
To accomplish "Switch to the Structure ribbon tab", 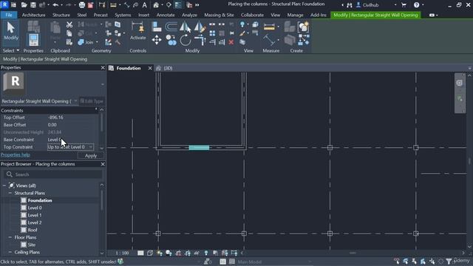I will 61,15.
